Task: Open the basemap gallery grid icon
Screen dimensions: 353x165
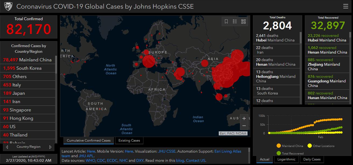Action: coord(243,22)
